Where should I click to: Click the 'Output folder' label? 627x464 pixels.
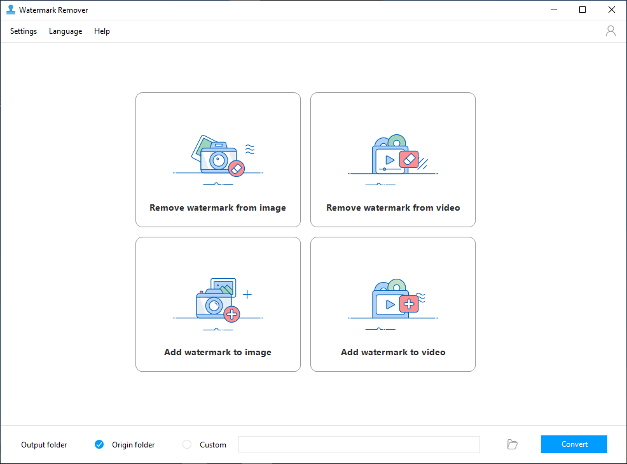coord(44,445)
